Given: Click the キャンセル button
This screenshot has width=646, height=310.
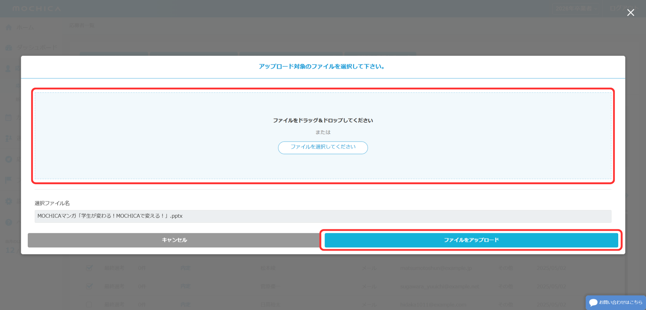Looking at the screenshot, I should pos(174,240).
